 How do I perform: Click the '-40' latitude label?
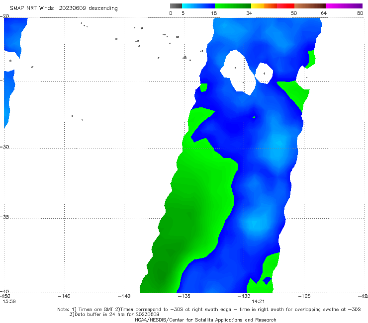(4, 291)
